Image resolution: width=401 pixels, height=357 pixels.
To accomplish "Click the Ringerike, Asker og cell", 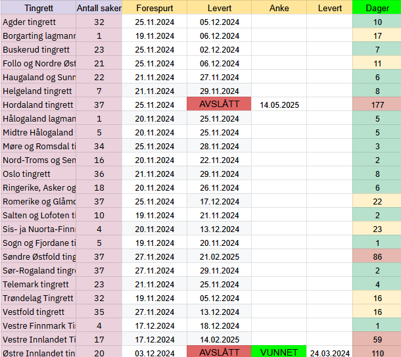I will [38, 188].
